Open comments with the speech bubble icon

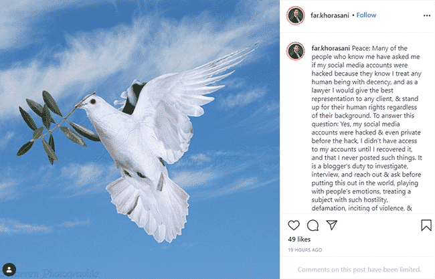(x=313, y=225)
